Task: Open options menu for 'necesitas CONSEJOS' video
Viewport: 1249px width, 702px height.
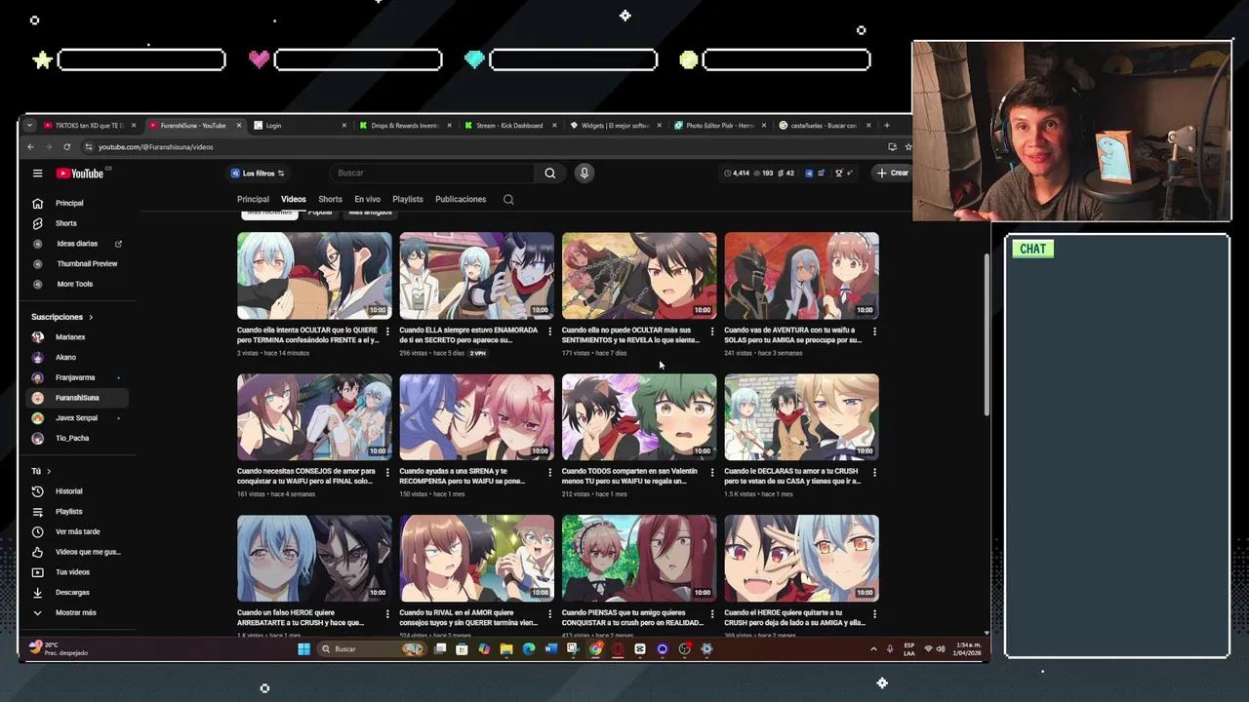Action: click(387, 473)
